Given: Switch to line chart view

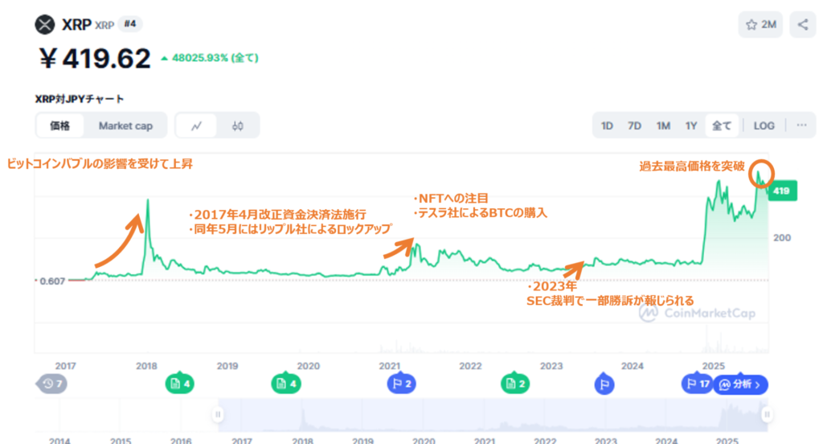Looking at the screenshot, I should 196,125.
